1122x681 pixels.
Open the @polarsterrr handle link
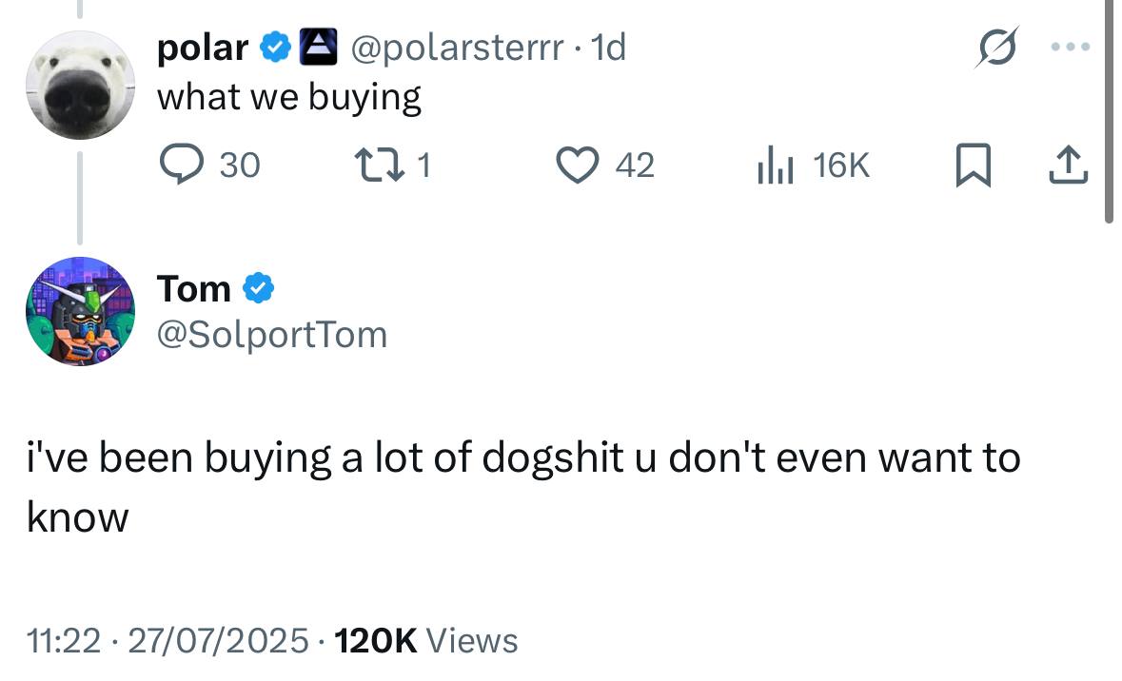click(457, 48)
